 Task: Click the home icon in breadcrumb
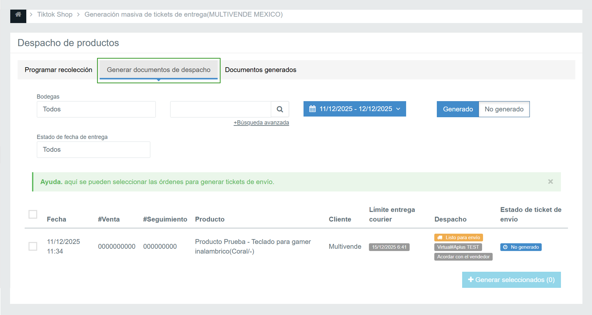[x=18, y=15]
